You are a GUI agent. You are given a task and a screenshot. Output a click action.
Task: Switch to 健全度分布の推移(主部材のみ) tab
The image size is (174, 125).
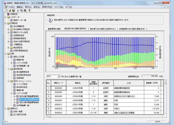pos(103,29)
